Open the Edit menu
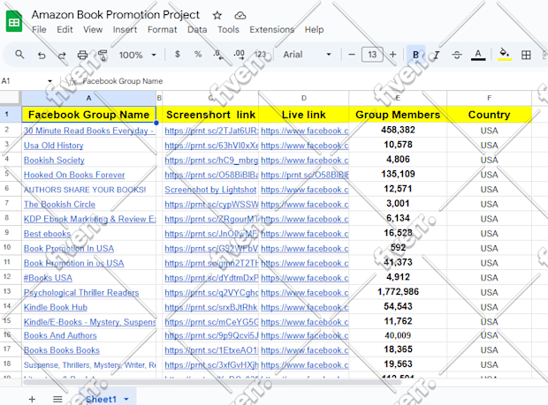Viewport: 548px width, 405px height. point(65,30)
